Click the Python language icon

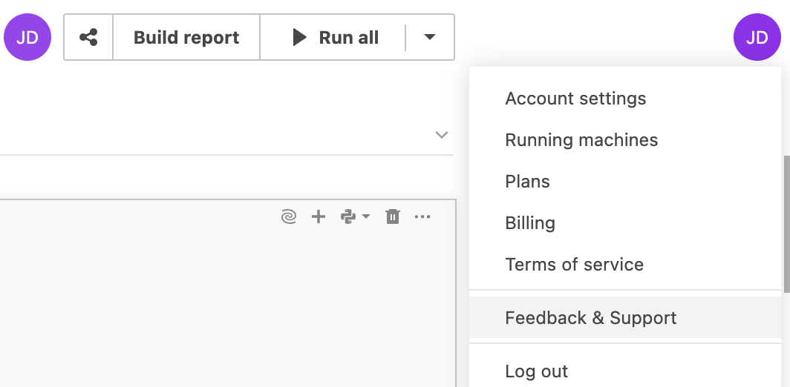point(347,216)
